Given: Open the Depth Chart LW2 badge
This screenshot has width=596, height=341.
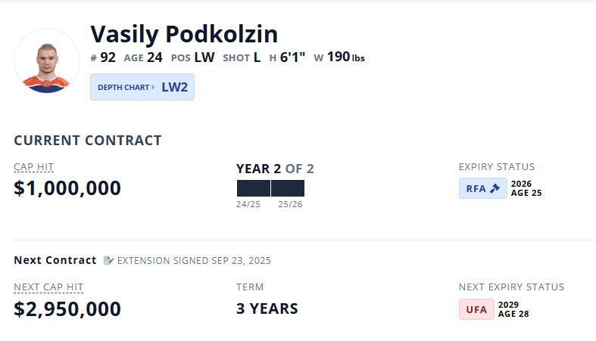Looking at the screenshot, I should coord(142,87).
